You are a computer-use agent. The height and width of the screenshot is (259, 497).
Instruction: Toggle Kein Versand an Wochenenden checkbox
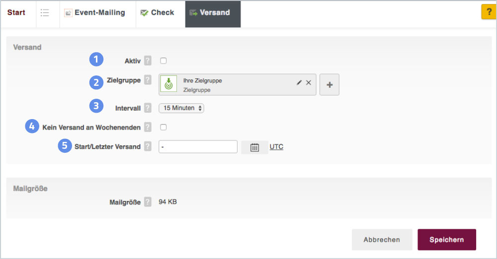pos(164,128)
